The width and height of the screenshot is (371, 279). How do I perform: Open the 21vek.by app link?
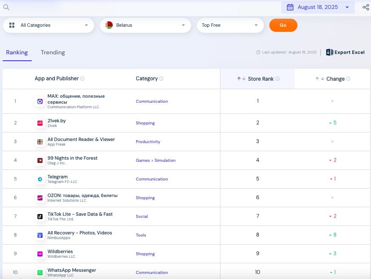point(57,121)
